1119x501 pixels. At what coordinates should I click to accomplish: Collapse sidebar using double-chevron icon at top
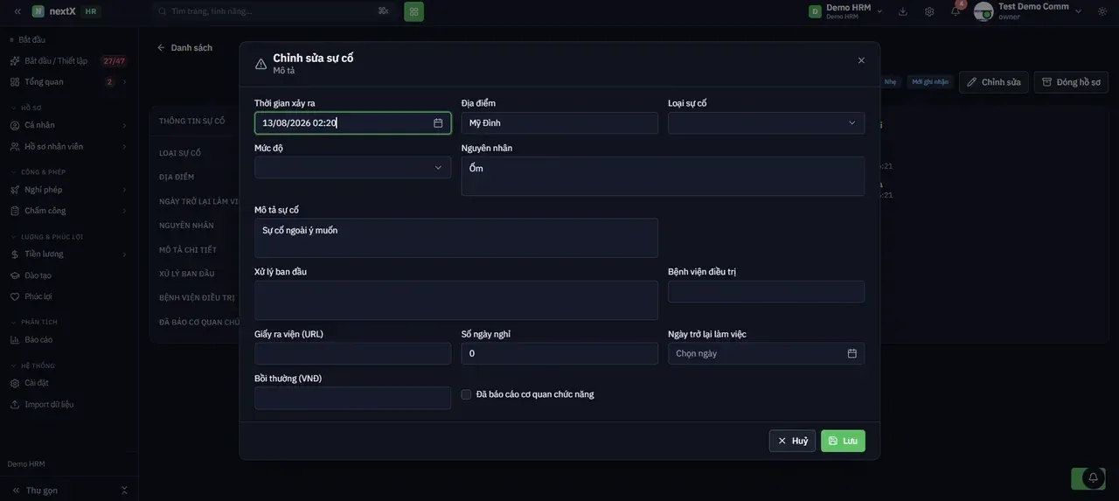pyautogui.click(x=17, y=11)
